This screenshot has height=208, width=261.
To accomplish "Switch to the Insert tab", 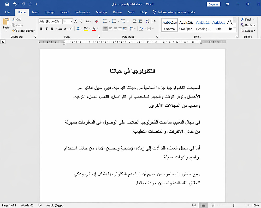I will tap(36, 12).
